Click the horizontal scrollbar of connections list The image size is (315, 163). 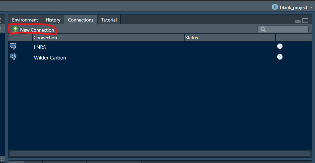click(160, 154)
